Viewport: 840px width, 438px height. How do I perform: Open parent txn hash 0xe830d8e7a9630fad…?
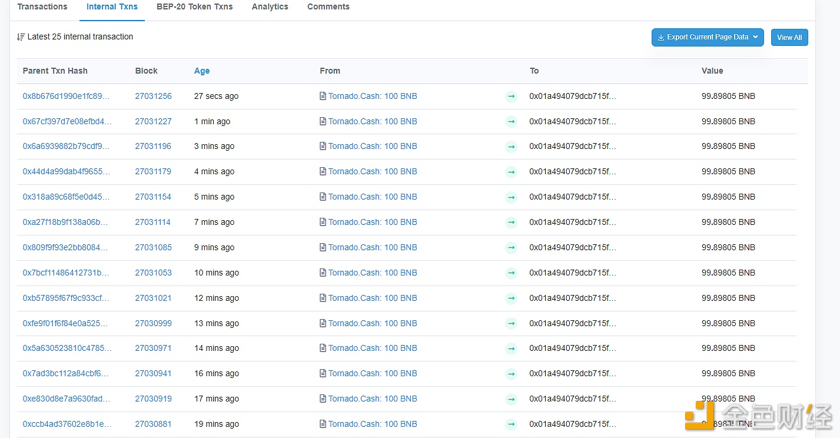[x=66, y=399]
